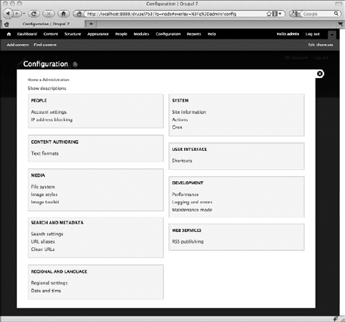The height and width of the screenshot is (322, 345).
Task: Click the browser Forward arrow button
Action: (x=17, y=14)
